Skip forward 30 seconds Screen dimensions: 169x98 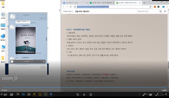pyautogui.click(x=91, y=95)
